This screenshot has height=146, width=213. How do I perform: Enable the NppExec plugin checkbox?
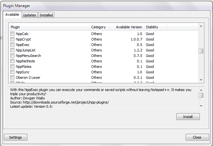pos(13,45)
